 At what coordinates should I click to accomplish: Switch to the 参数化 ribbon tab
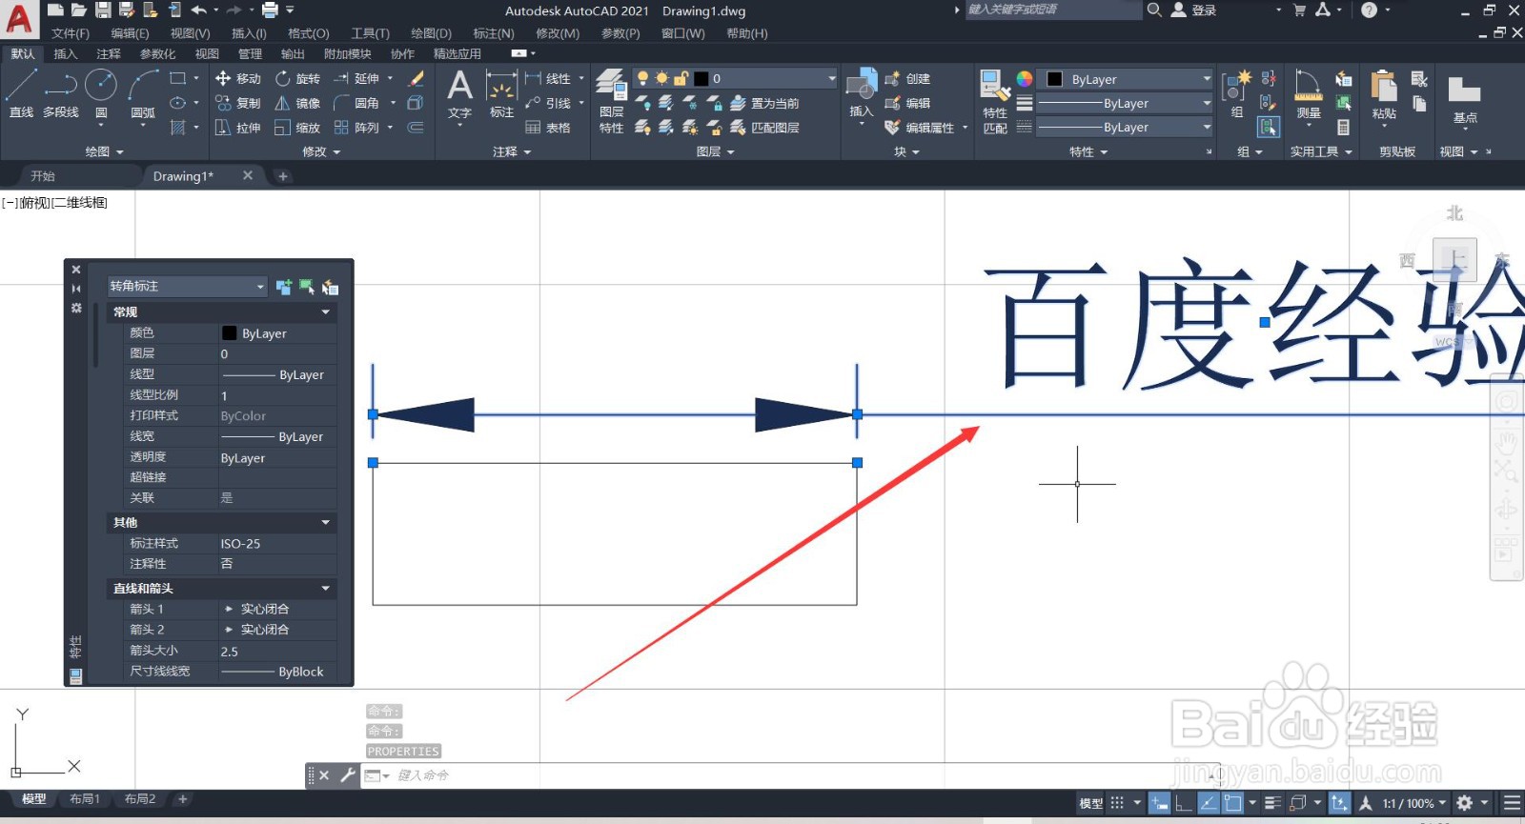(x=157, y=54)
